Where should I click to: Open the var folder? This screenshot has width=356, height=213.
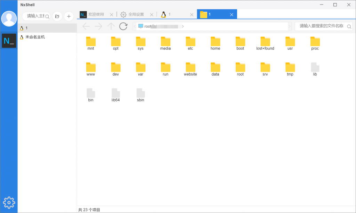[x=140, y=69]
